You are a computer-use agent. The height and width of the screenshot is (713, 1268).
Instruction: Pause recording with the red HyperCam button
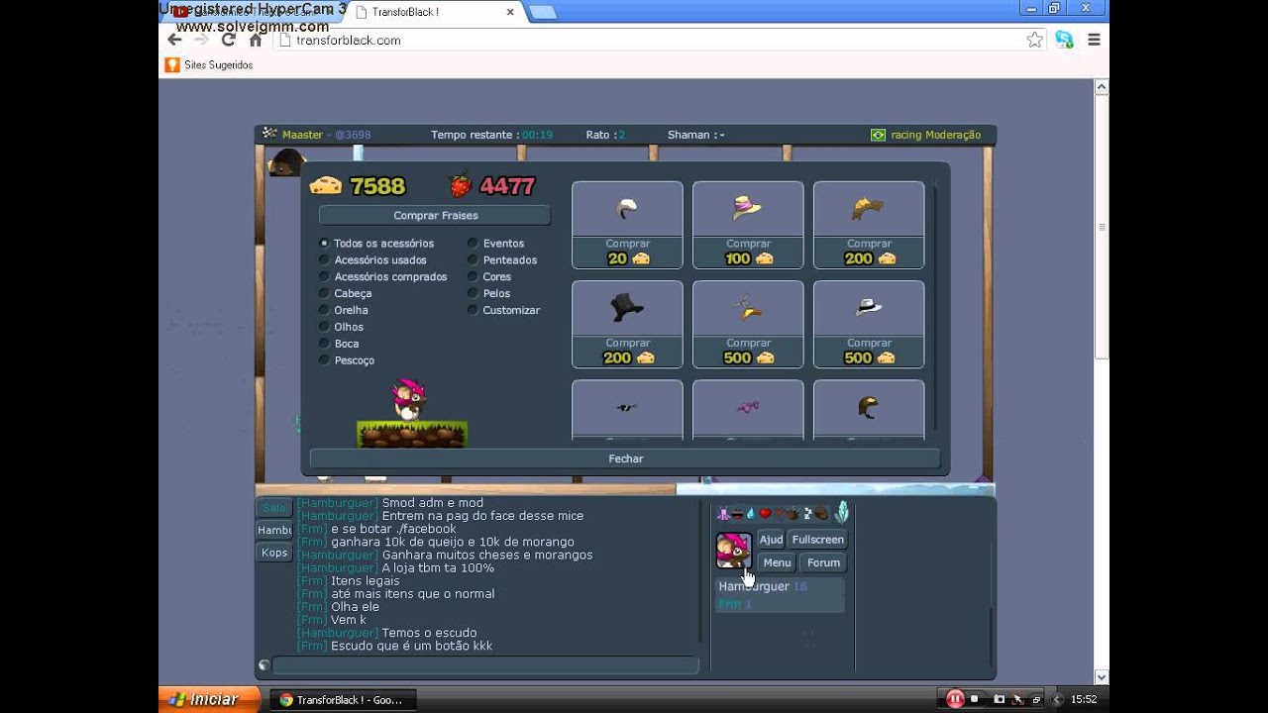955,699
